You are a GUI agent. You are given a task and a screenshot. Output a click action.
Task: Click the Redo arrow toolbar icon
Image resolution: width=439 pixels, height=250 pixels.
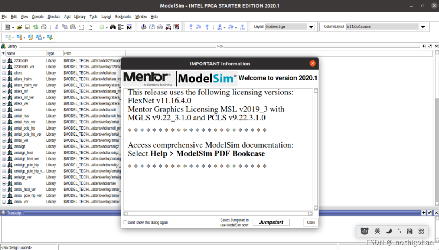89,27
